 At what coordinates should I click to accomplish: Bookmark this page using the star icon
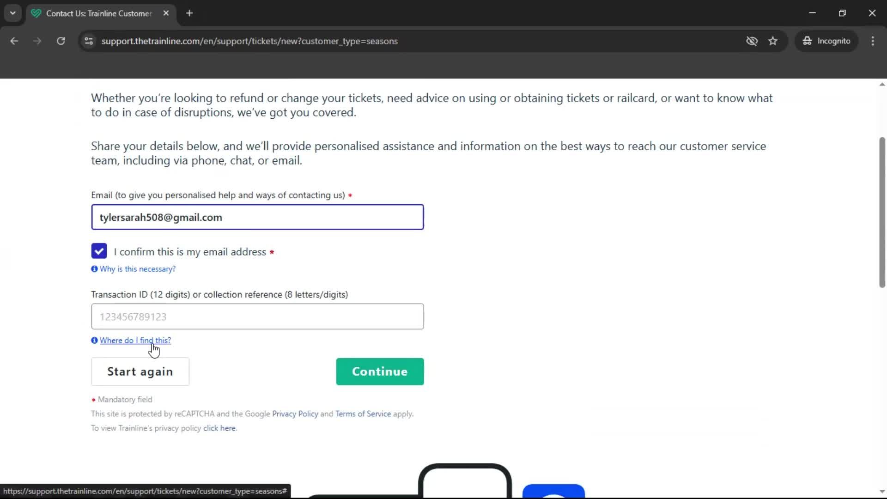(773, 41)
